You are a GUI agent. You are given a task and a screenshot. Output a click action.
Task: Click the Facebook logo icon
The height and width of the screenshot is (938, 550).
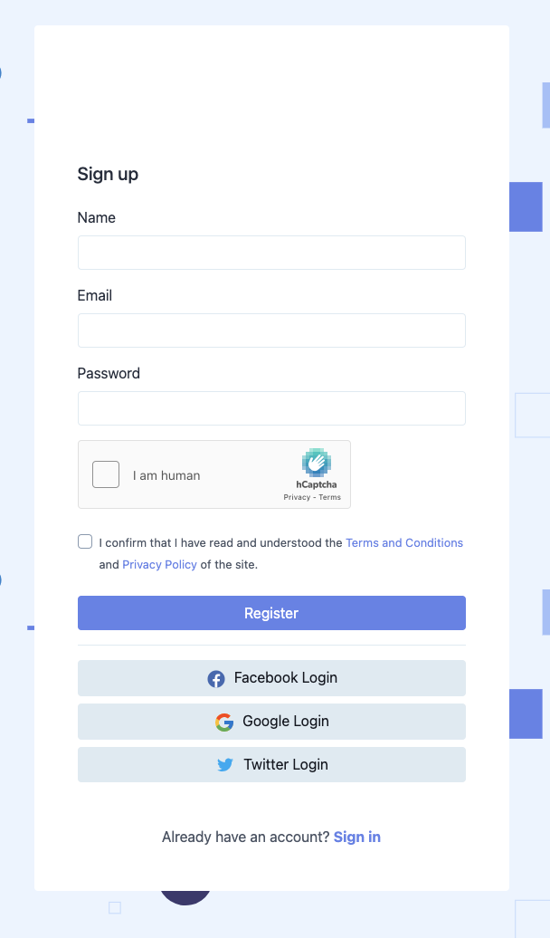[216, 679]
